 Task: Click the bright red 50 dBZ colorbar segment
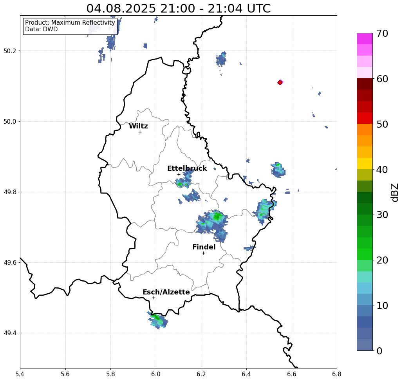[x=365, y=118]
